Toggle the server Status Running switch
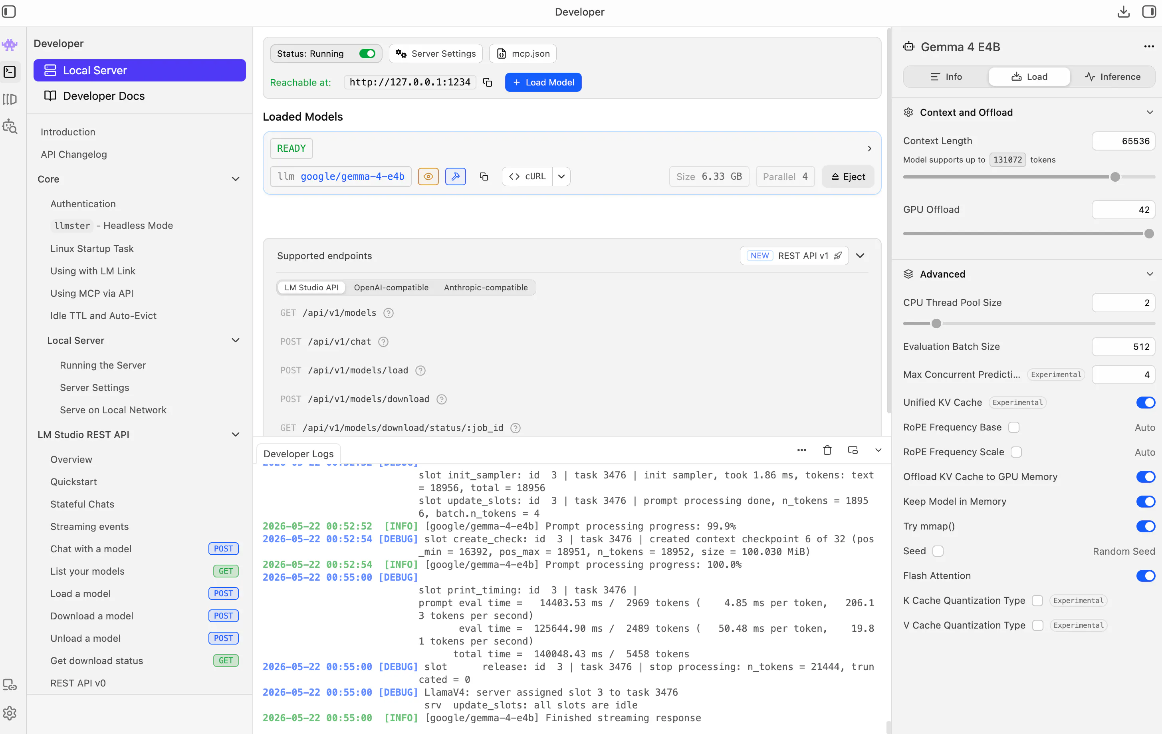Image resolution: width=1162 pixels, height=734 pixels. pos(367,54)
